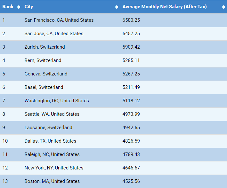Viewport: 227px width, 188px height.
Task: Click the sort arrows beside City header
Action: [x=117, y=7]
